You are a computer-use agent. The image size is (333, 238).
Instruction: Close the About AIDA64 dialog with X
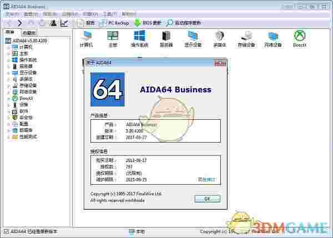220,63
